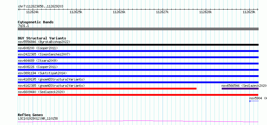Click the black nsv5556846 variant bar
This screenshot has width=267, height=125.
pyautogui.click(x=138, y=45)
